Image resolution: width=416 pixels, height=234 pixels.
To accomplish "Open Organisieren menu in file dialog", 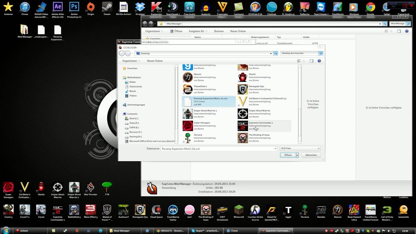I will tap(131, 61).
